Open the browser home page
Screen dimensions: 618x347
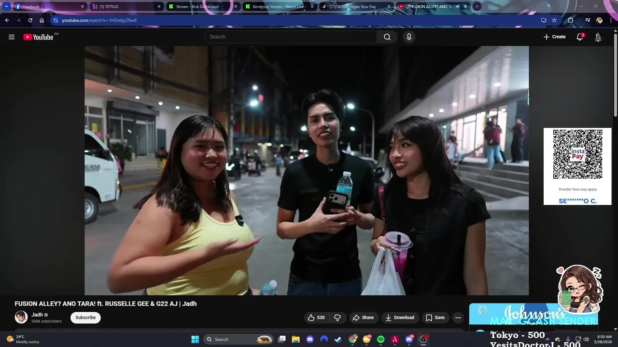tap(42, 20)
